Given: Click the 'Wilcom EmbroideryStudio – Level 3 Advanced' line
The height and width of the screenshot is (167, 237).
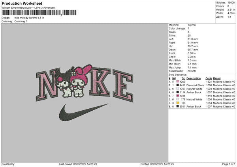Looking at the screenshot, I should click(28, 8).
